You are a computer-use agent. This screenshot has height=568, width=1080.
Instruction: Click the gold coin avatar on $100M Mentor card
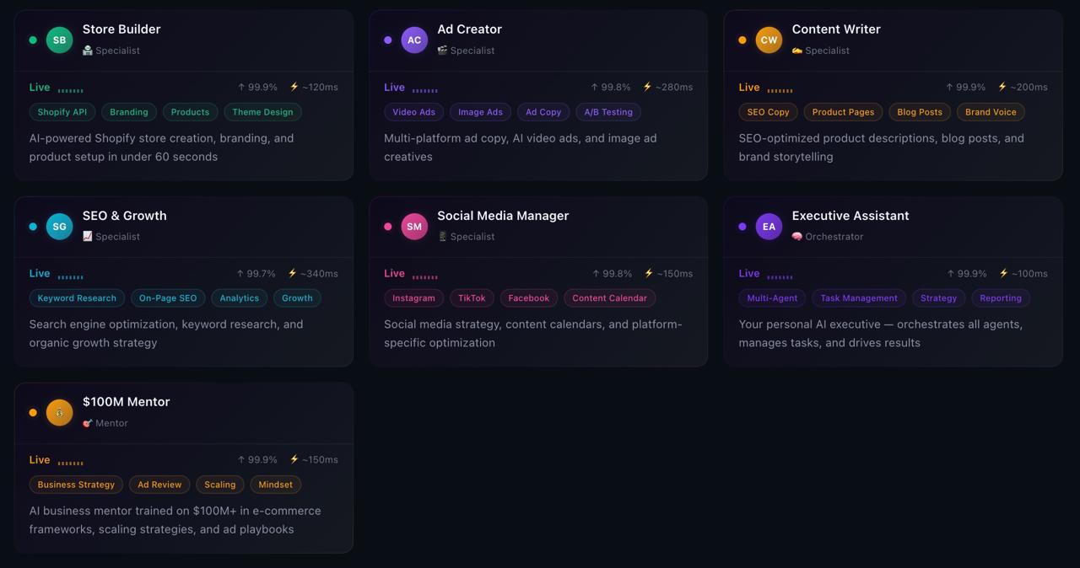[59, 412]
